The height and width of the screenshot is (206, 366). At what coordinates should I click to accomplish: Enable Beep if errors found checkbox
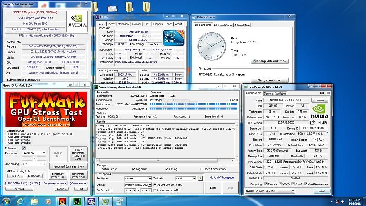coord(202,169)
